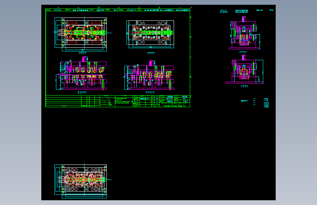Click the green title block table
Viewport: 317px width, 205px height.
[118, 101]
